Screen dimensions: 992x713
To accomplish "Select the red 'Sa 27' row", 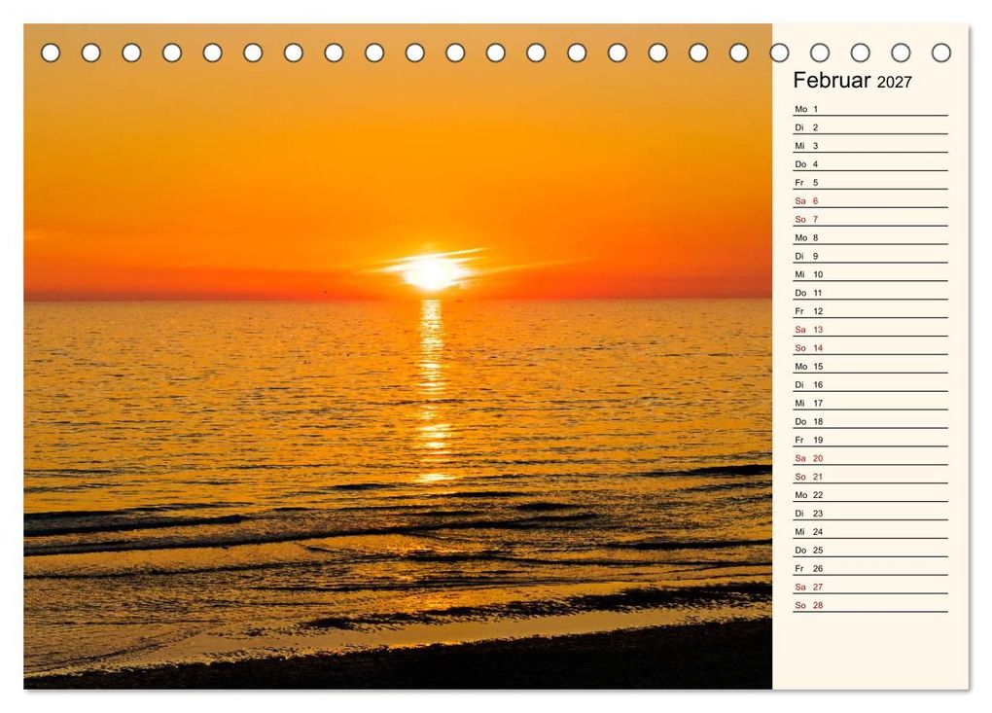I will [869, 586].
